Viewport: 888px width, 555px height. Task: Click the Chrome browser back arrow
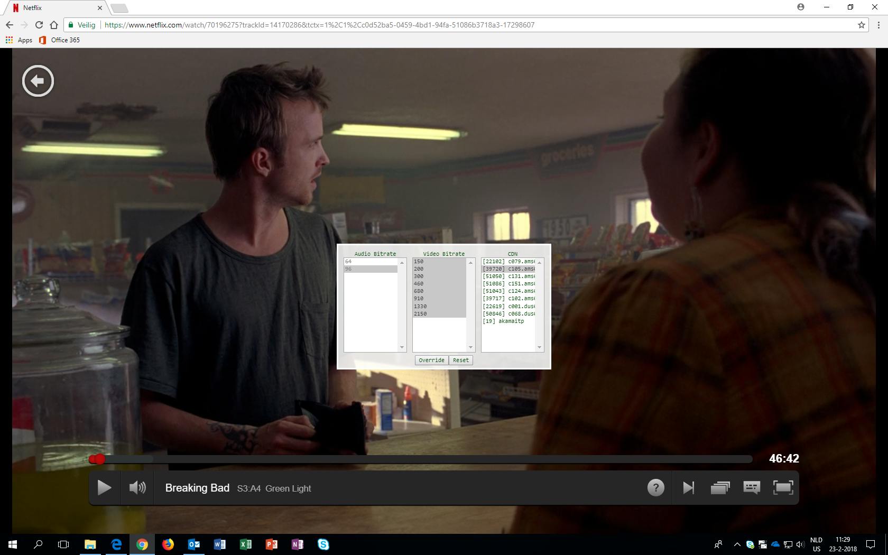pos(10,25)
